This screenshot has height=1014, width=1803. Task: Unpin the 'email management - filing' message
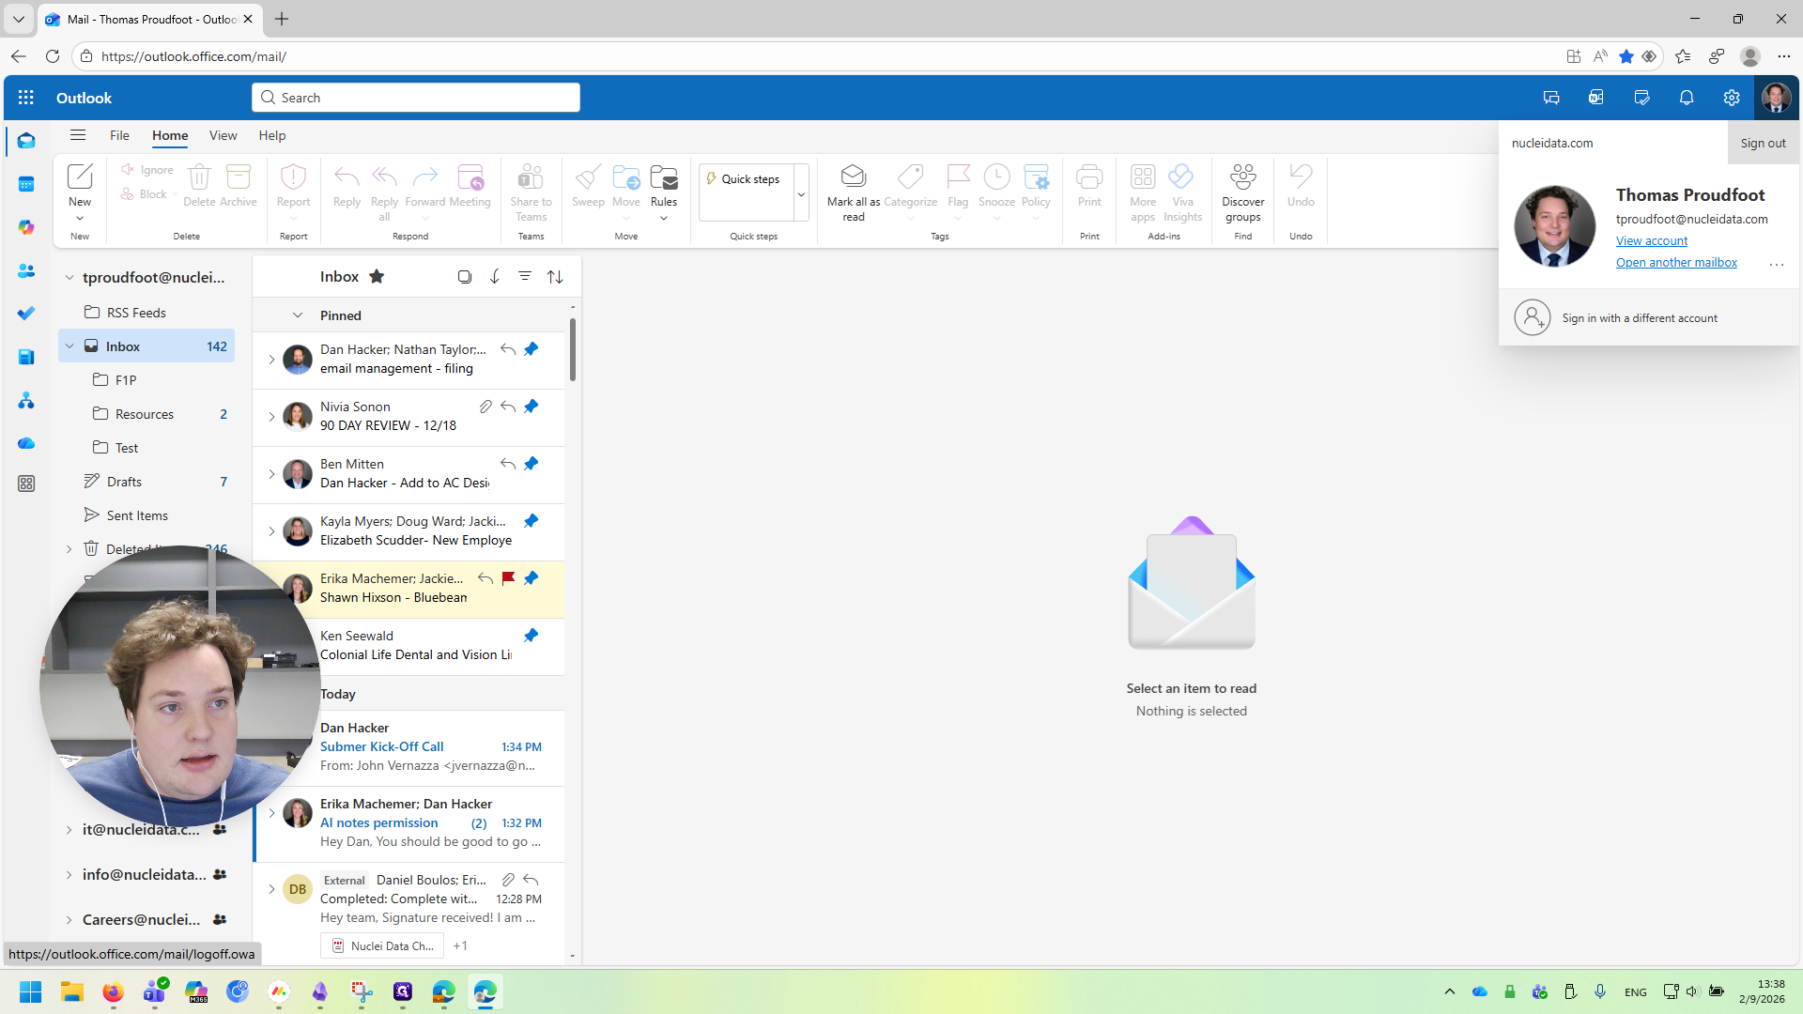[x=532, y=349]
